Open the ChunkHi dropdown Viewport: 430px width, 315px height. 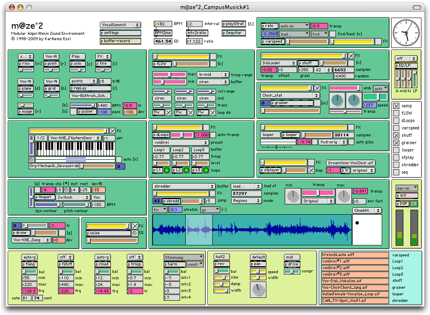[x=367, y=211]
